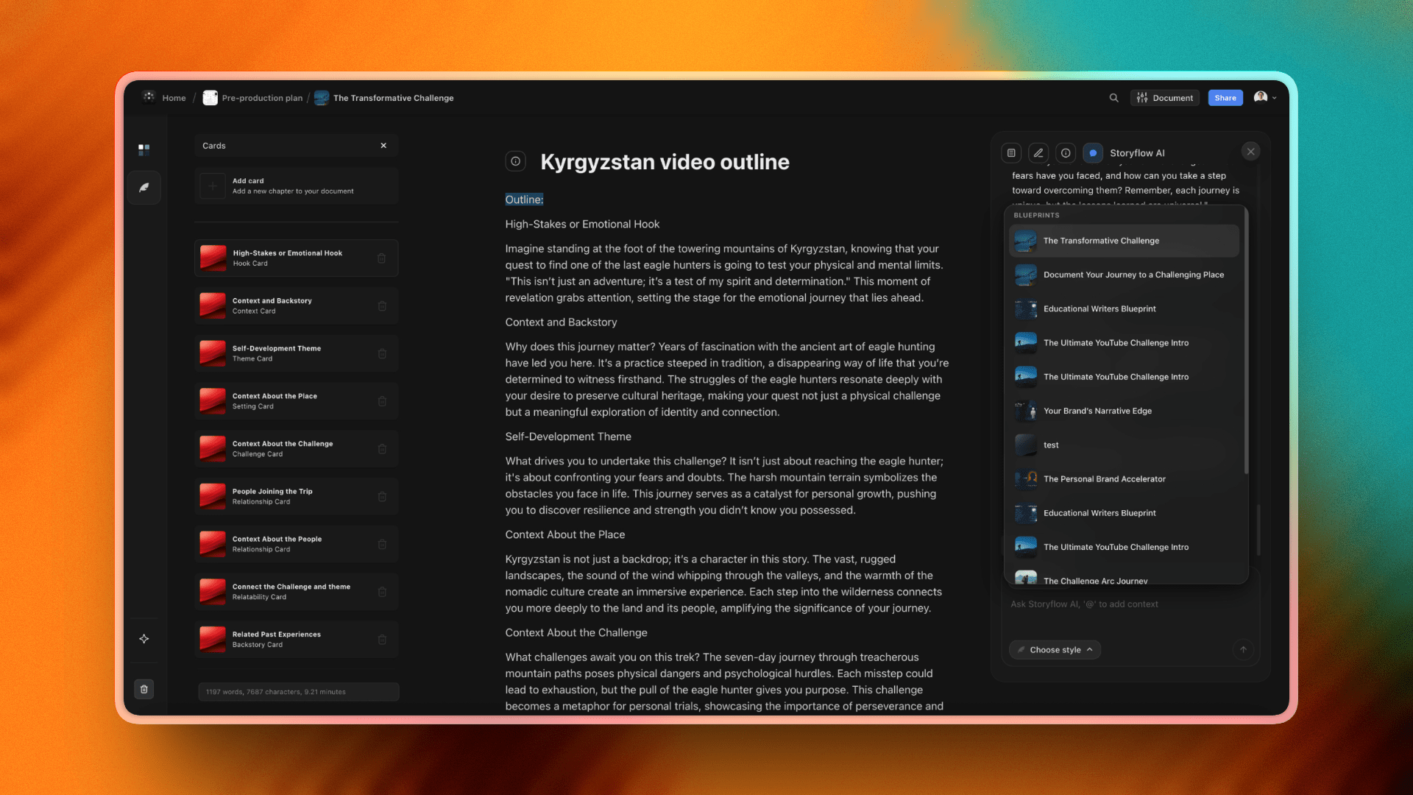Viewport: 1413px width, 795px height.
Task: Select the Personal Brand Accelerator blueprint
Action: pyautogui.click(x=1104, y=478)
